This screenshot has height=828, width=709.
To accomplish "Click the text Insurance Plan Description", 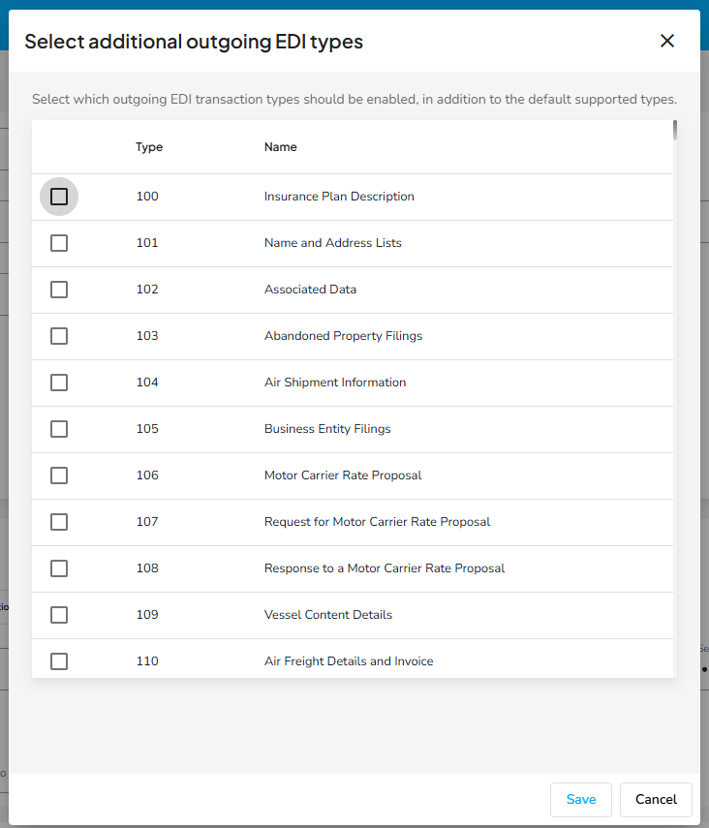I will pyautogui.click(x=339, y=197).
